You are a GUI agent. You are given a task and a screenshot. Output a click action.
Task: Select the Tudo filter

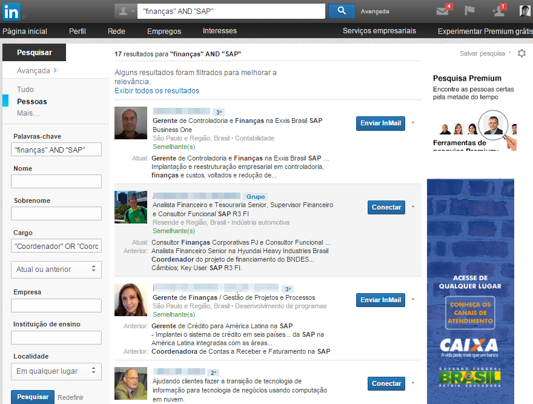click(25, 90)
